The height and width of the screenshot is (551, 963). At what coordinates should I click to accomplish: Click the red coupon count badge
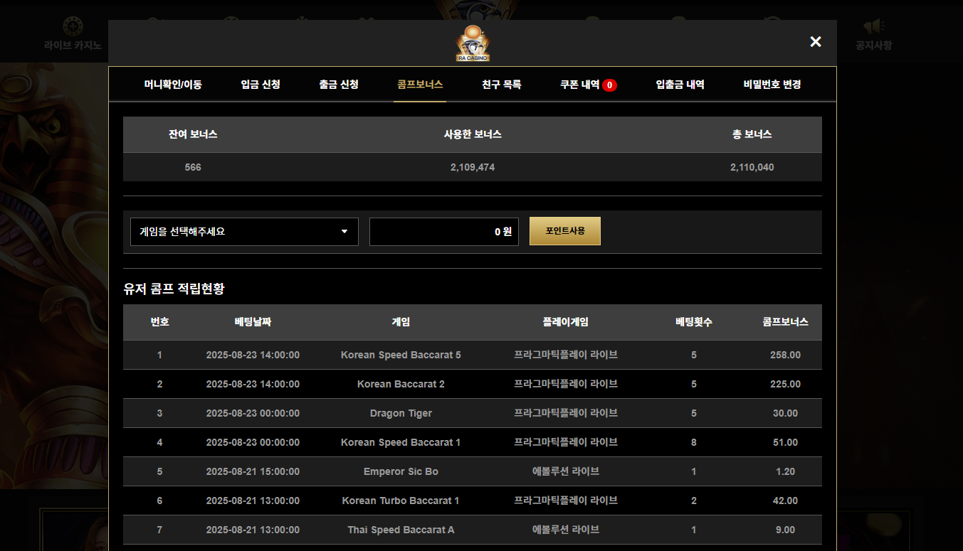tap(609, 85)
